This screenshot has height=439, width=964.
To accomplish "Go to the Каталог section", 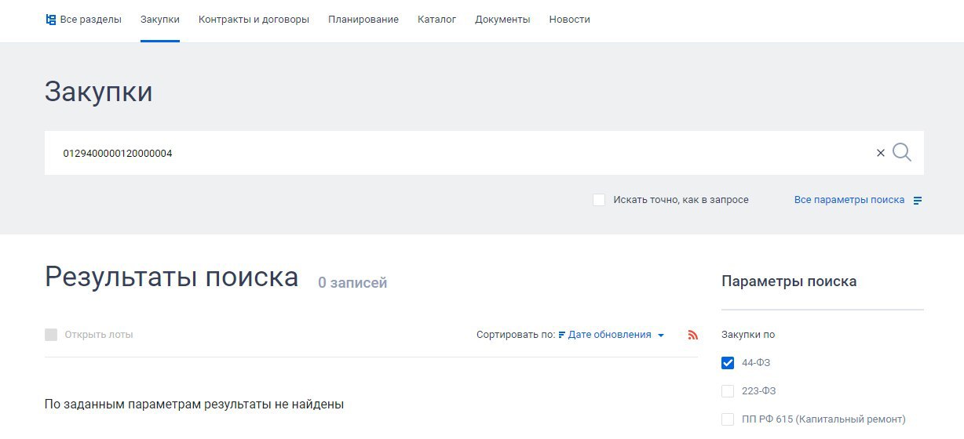I will point(436,20).
